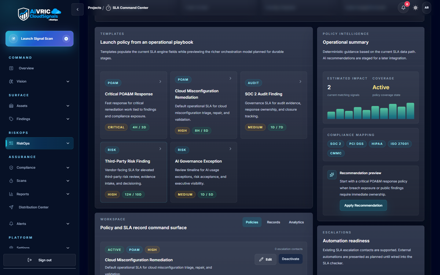Go to Projects breadcrumb
This screenshot has width=440, height=275.
tap(94, 8)
